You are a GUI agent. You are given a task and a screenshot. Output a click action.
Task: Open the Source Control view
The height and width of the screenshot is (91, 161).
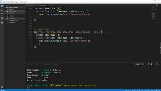tap(2, 14)
